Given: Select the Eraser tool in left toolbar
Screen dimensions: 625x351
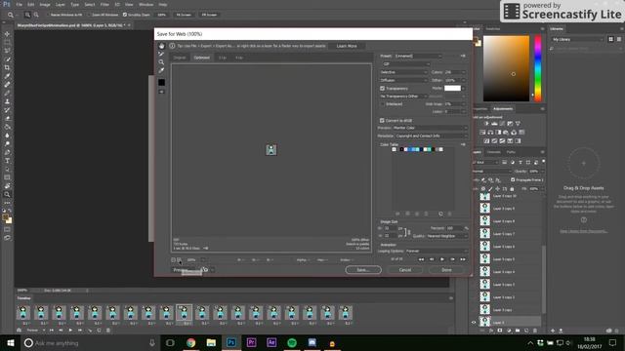Looking at the screenshot, I should coord(7,118).
